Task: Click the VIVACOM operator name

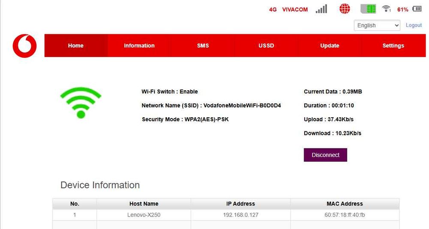Action: tap(295, 9)
